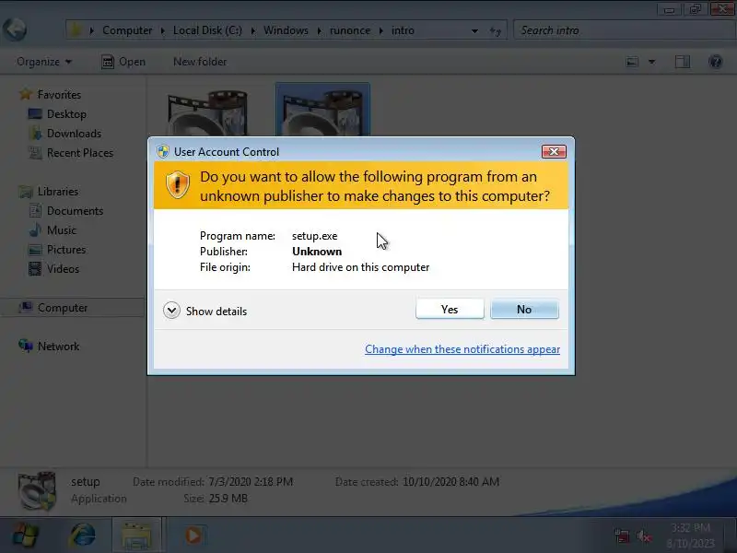Expand the Show details chevron
737x553 pixels.
[171, 311]
